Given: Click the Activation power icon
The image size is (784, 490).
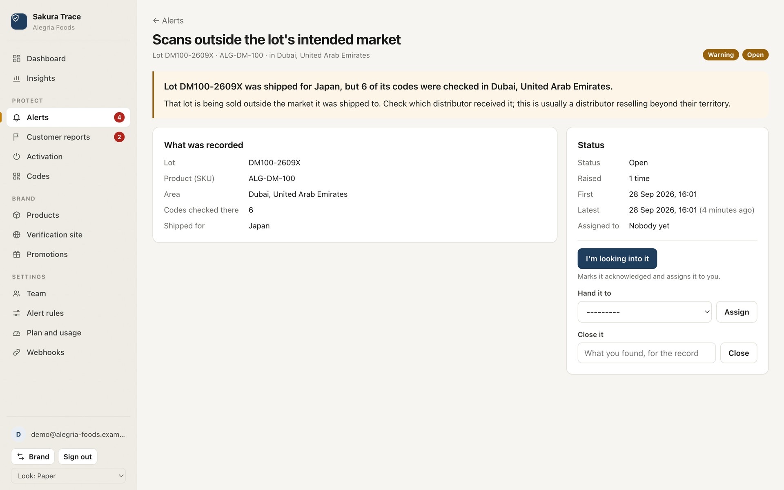Looking at the screenshot, I should 16,157.
